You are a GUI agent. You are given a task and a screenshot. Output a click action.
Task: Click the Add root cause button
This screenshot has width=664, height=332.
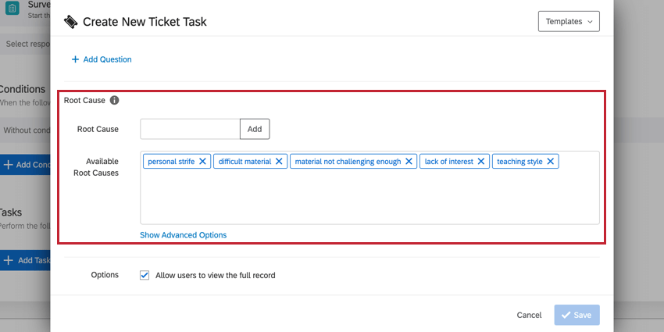(255, 129)
